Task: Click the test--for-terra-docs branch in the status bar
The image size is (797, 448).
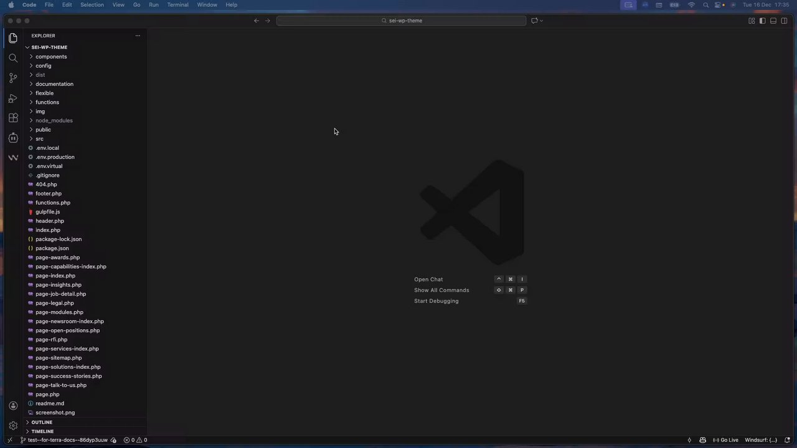Action: pos(64,440)
